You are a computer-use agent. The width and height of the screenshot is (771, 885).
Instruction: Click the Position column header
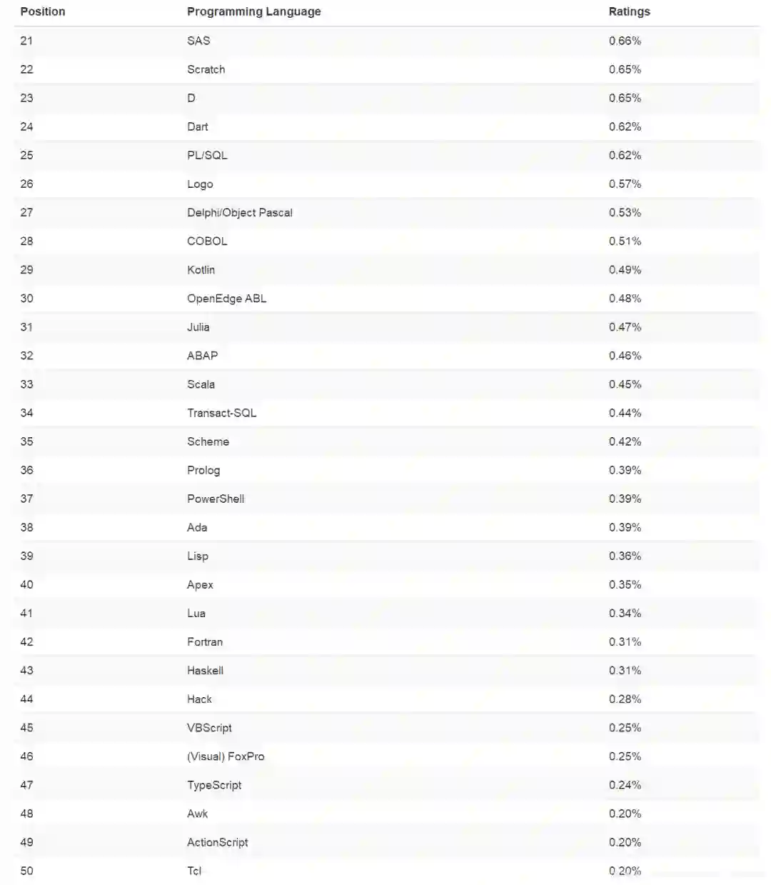pyautogui.click(x=43, y=11)
